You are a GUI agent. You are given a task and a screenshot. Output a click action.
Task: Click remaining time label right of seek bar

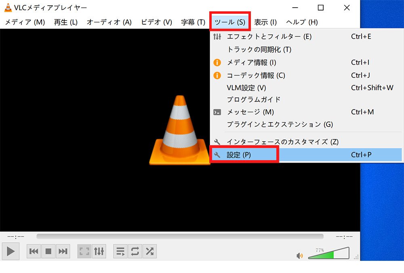pos(344,237)
